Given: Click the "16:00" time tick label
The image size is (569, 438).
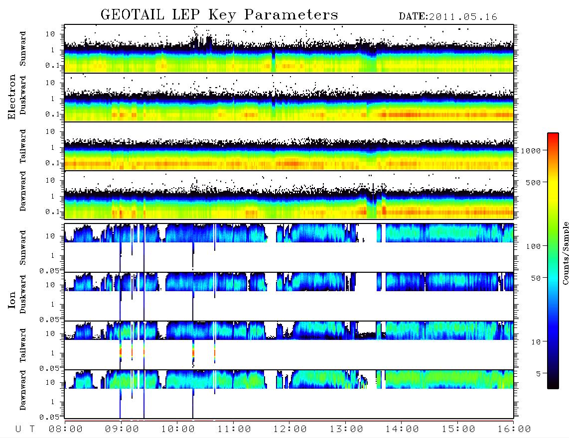Looking at the screenshot, I should 514,430.
